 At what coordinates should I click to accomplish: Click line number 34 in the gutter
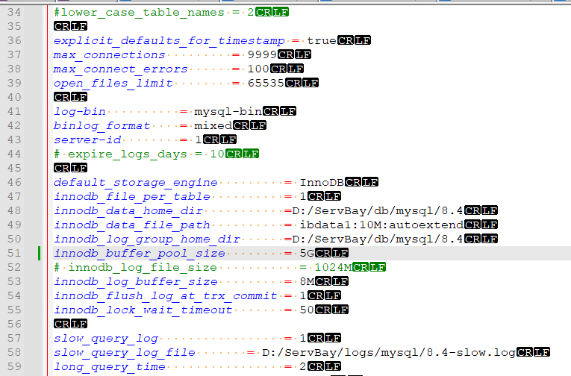pyautogui.click(x=16, y=12)
